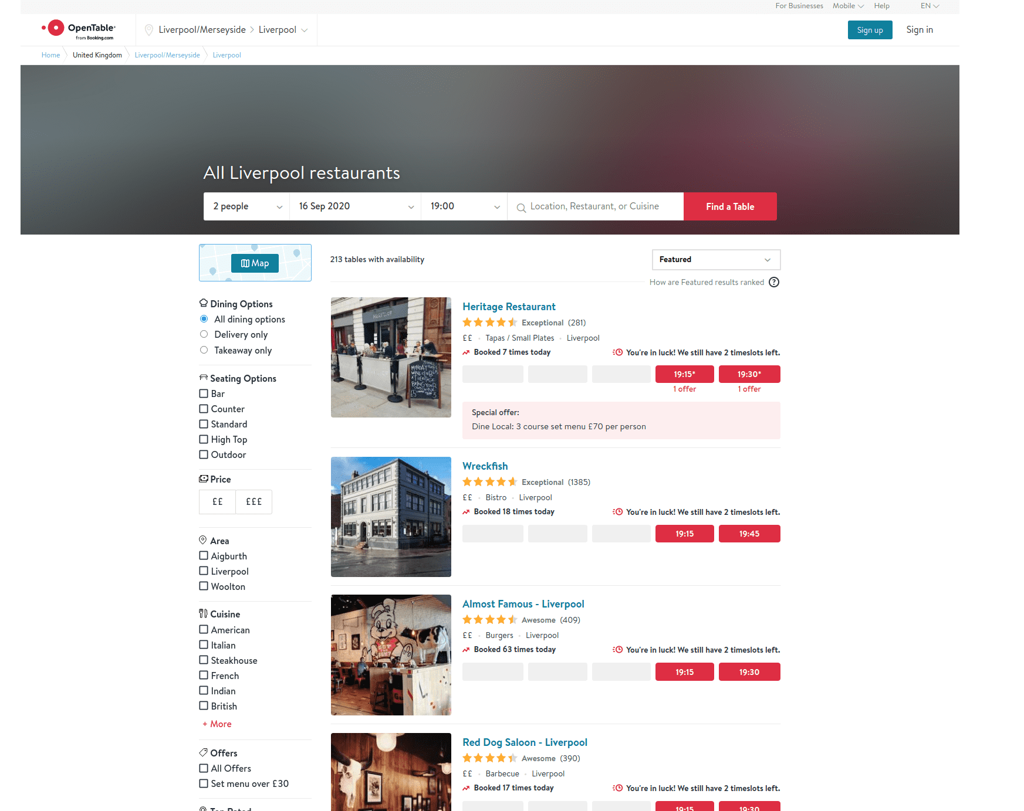This screenshot has width=1024, height=811.
Task: Click the help question mark icon near Featured ranking
Action: click(774, 282)
